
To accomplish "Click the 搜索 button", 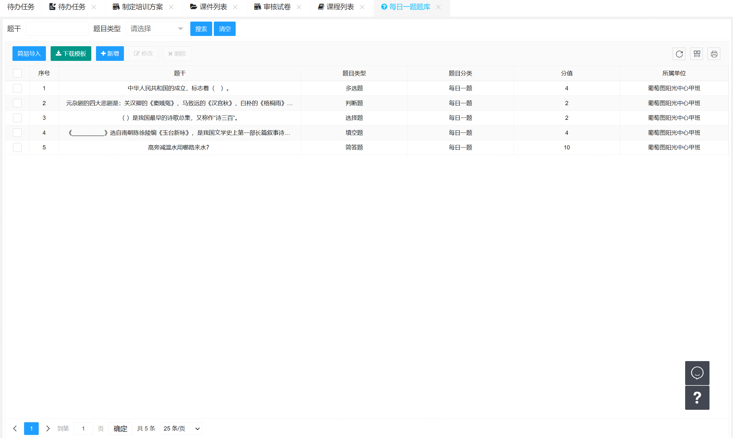I will [x=201, y=28].
